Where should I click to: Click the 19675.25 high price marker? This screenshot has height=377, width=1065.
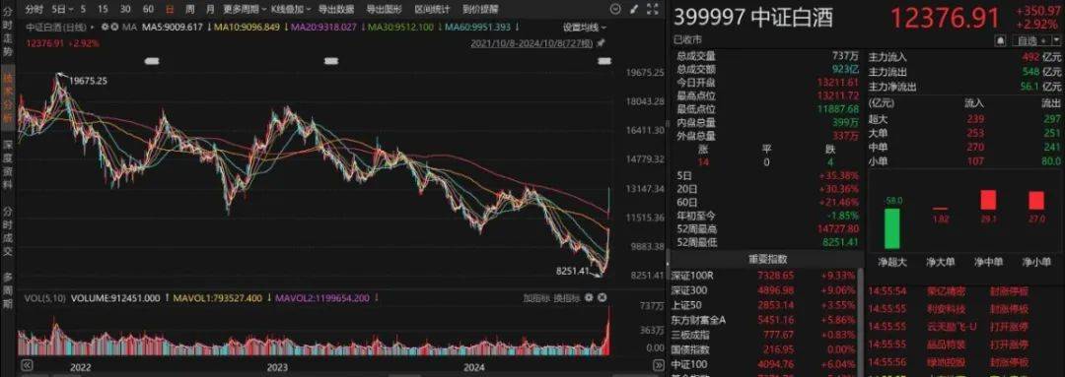[88, 81]
